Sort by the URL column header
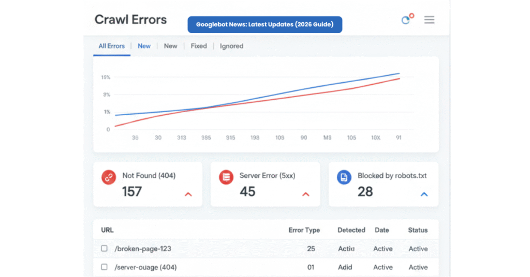The image size is (530, 277). tap(107, 230)
